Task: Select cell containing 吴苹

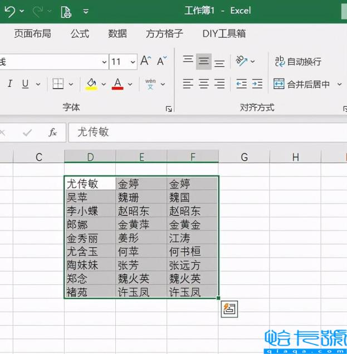Action: click(90, 197)
